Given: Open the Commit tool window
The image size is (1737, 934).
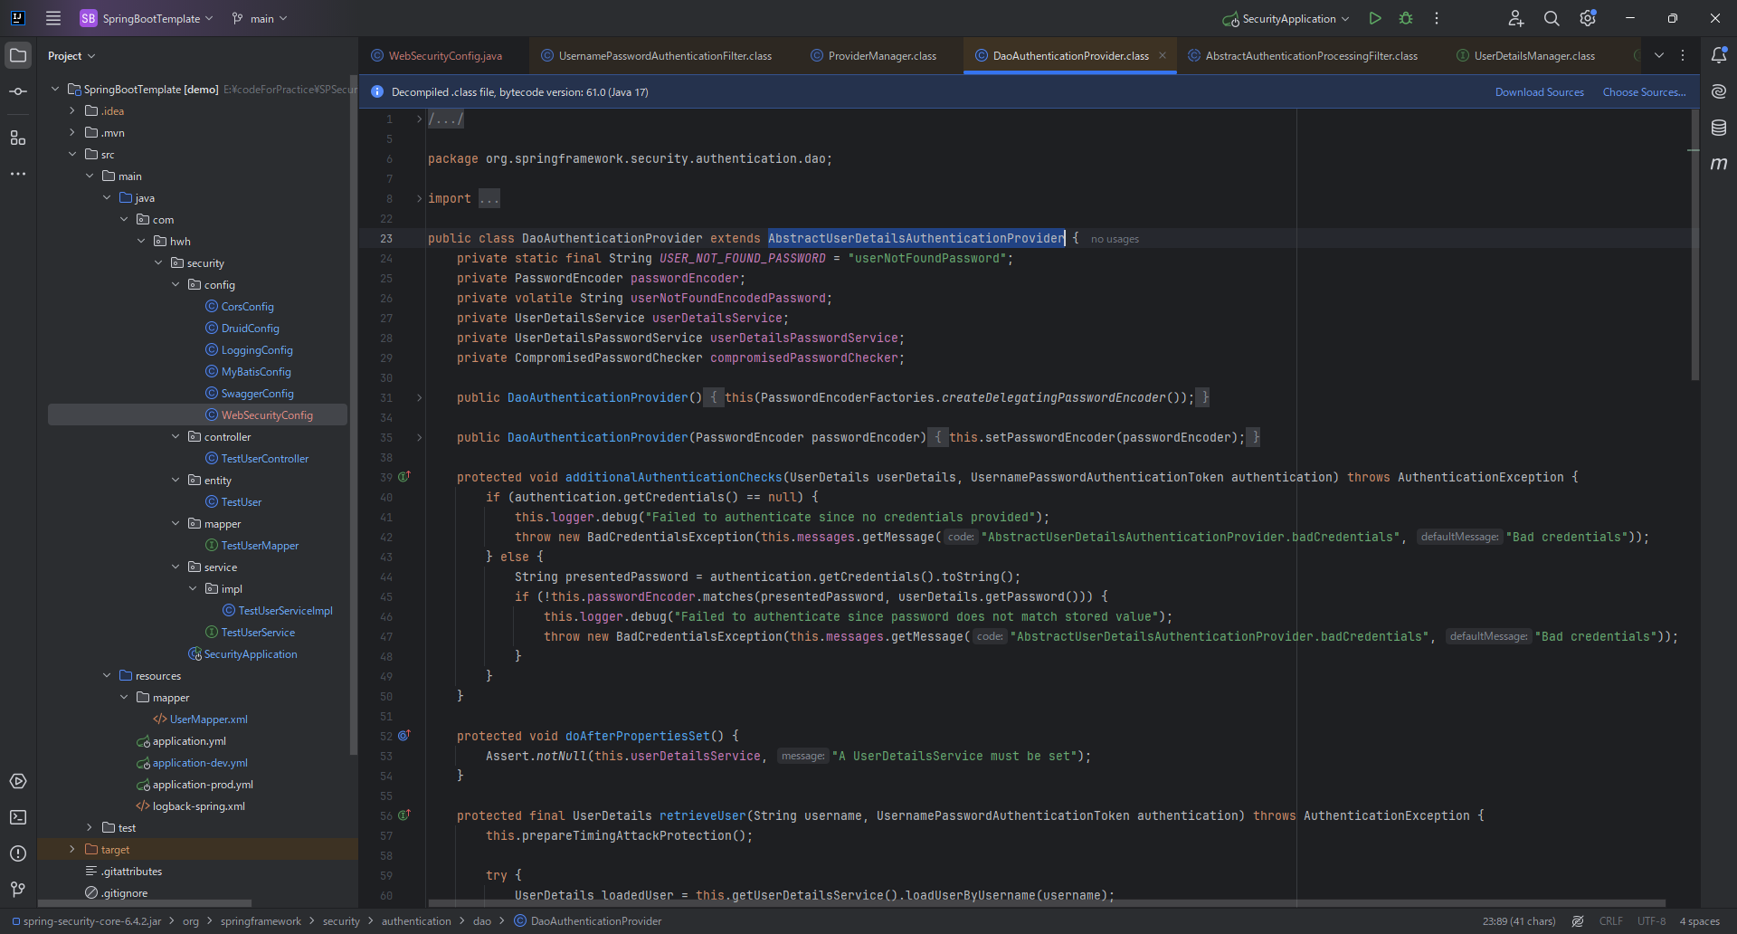Looking at the screenshot, I should pos(18,91).
